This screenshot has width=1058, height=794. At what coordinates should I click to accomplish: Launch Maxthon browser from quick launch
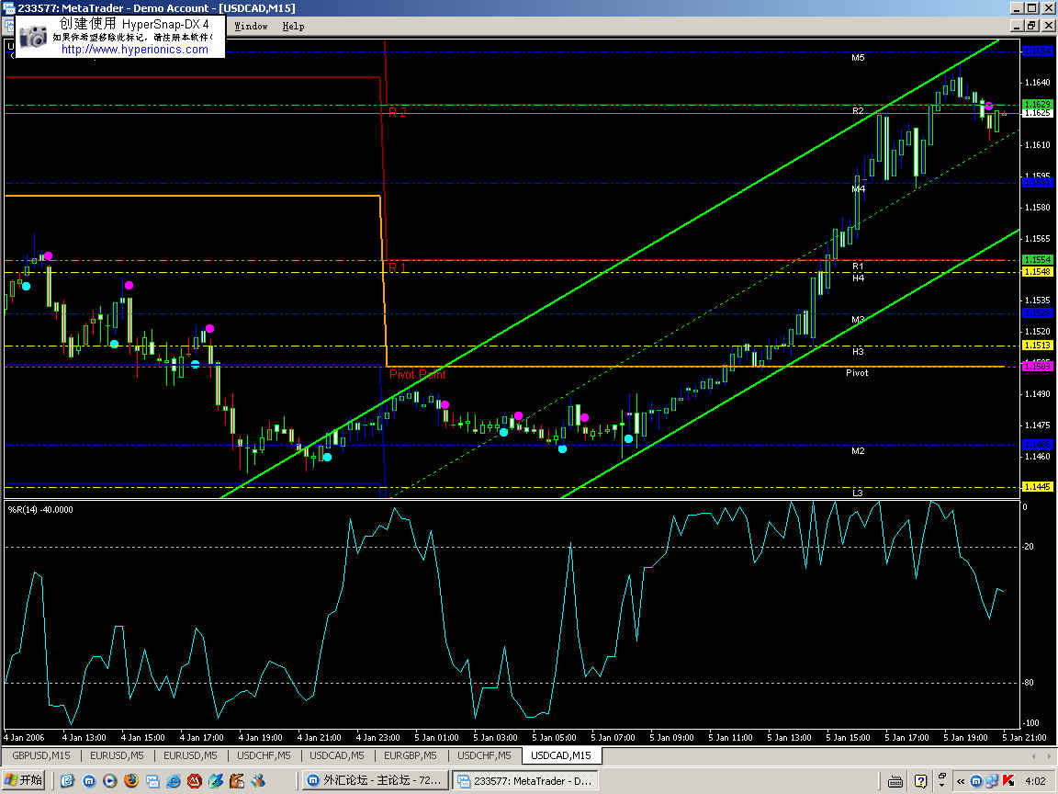pyautogui.click(x=88, y=781)
